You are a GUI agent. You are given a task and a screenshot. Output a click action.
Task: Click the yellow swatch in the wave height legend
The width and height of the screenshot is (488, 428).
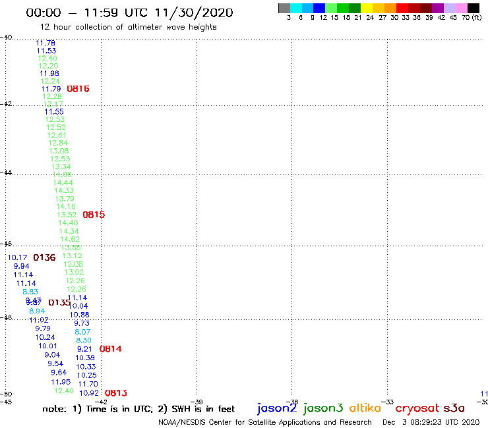tap(367, 8)
